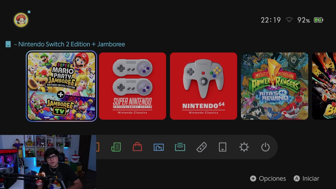Click the 92% battery percentage text
The height and width of the screenshot is (189, 336).
pos(303,20)
